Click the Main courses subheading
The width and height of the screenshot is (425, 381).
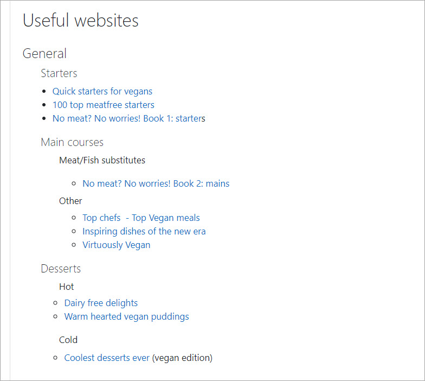click(x=72, y=142)
